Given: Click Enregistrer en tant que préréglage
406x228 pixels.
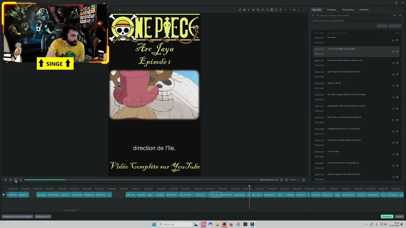Looking at the screenshot, I should (17, 217).
